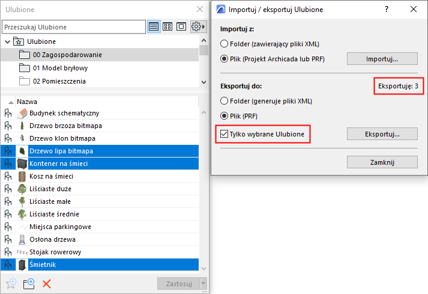Image resolution: width=428 pixels, height=294 pixels.
Task: Select the Budynek schematyczny favorite icon
Action: (23, 113)
